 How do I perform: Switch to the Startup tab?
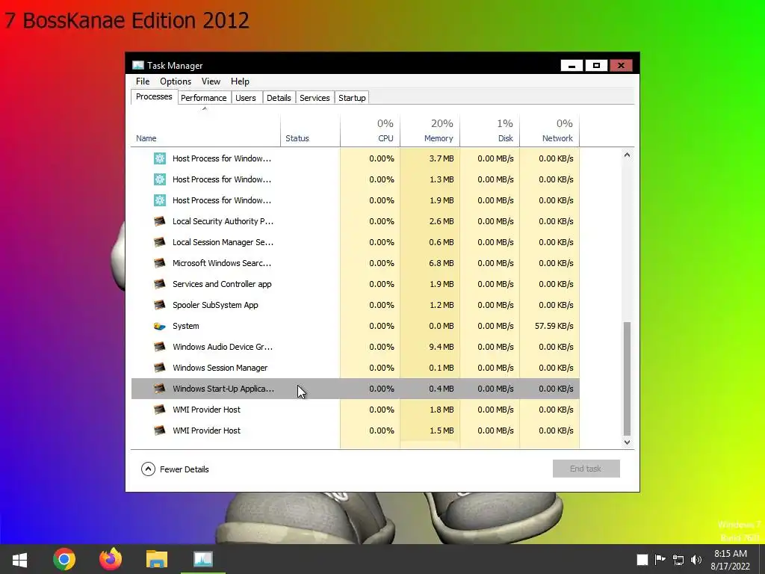pos(352,98)
